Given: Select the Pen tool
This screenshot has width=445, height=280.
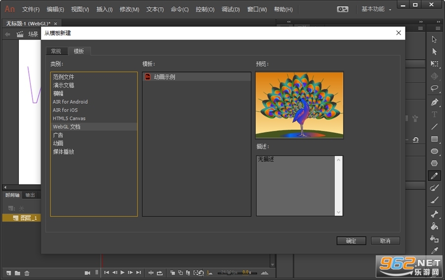Looking at the screenshot, I should coord(434,102).
